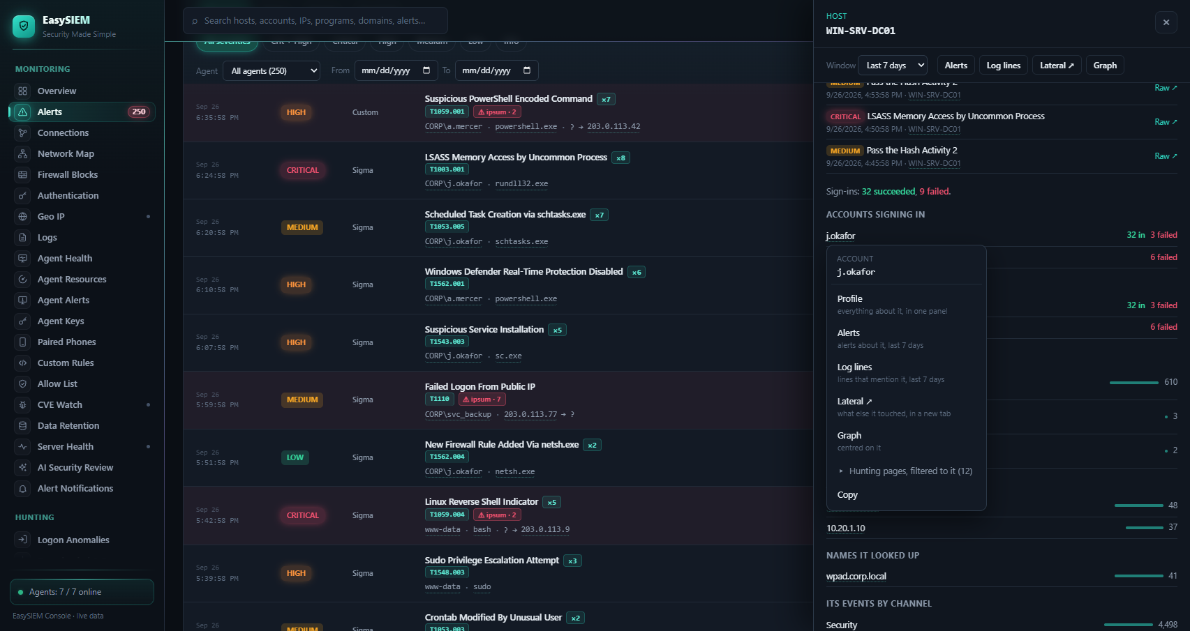
Task: Open the AI Security Review sparkle icon
Action: pyautogui.click(x=23, y=468)
